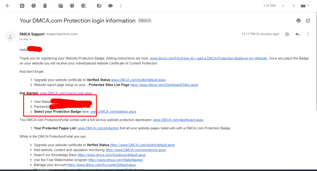The image size is (317, 171).
Task: Open the Knowledge Base Solutions link
Action: (111, 155)
